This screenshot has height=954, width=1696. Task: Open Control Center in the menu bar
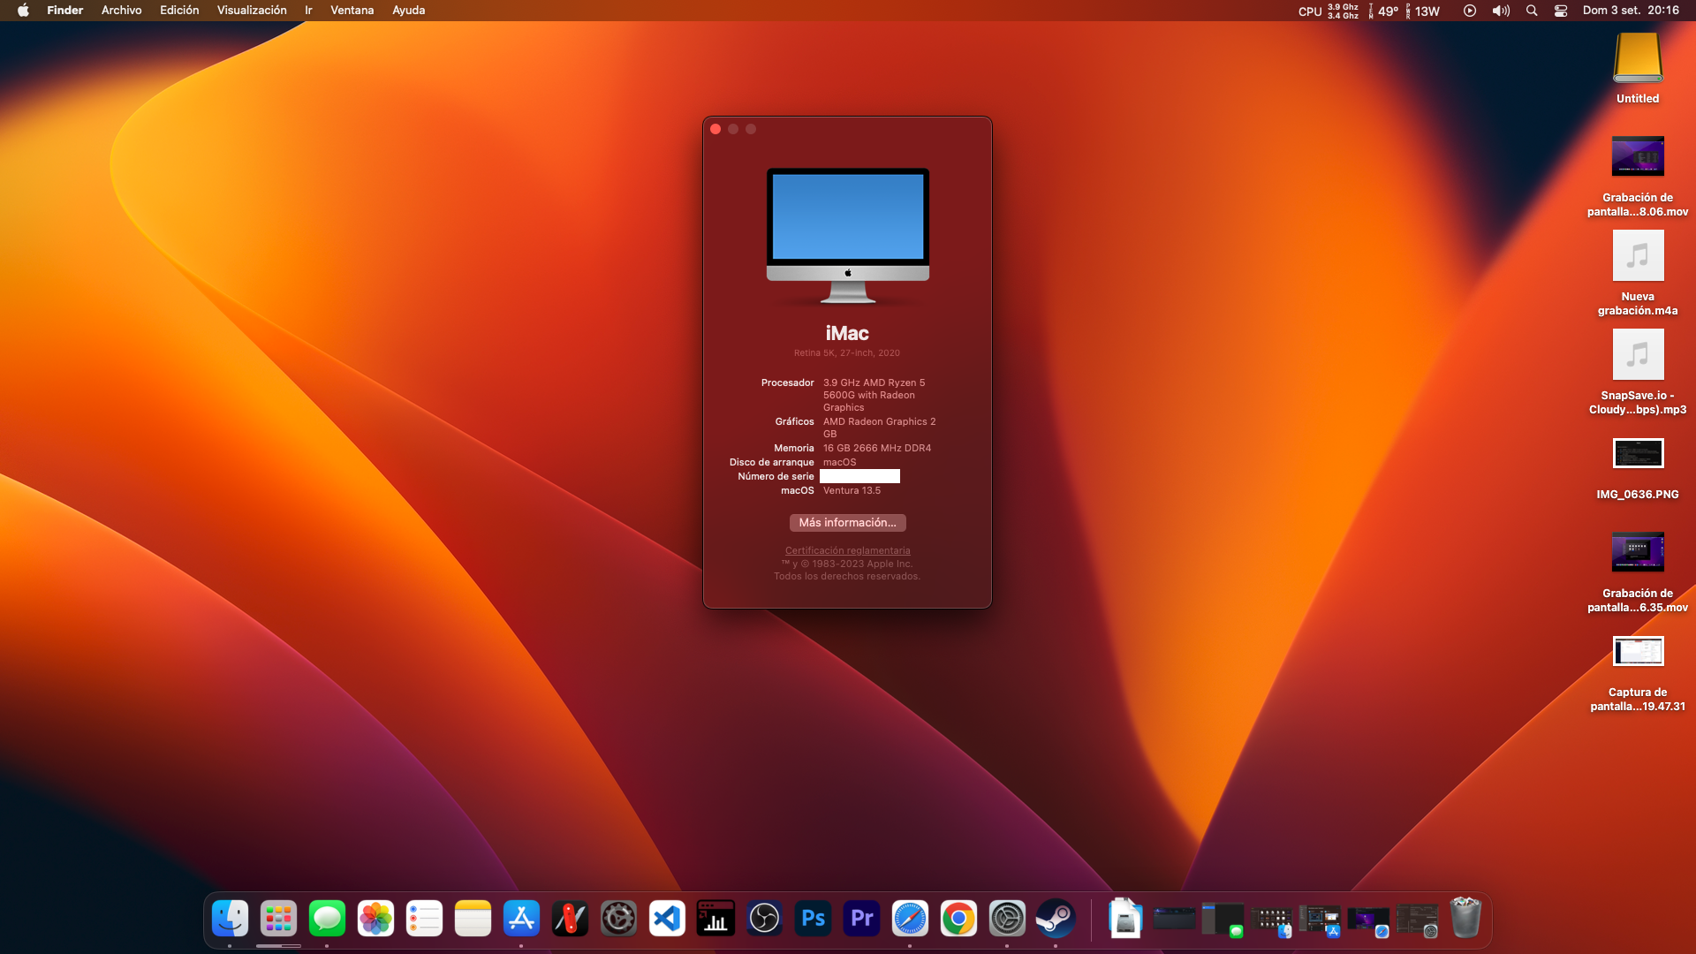click(x=1561, y=11)
